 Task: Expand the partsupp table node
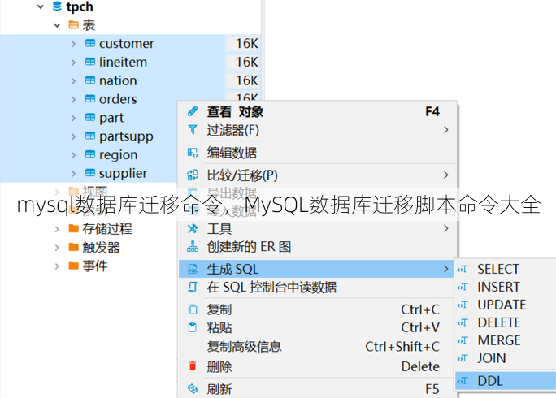coord(74,136)
